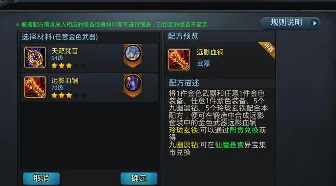
Task: Cancel with the 取消 button
Action: (x=41, y=178)
